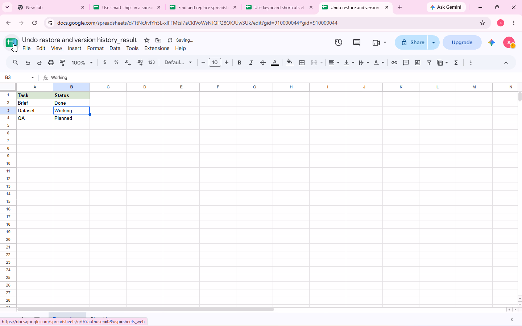522x326 pixels.
Task: Start a Meet call camera icon
Action: coord(376,42)
